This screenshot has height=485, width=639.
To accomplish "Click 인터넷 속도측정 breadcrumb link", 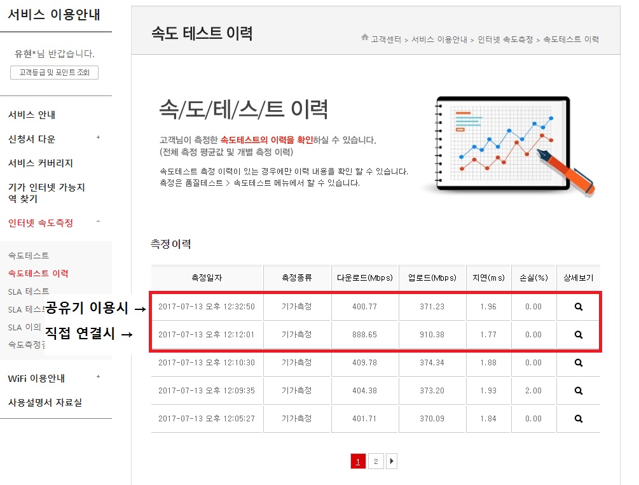I will pos(505,39).
